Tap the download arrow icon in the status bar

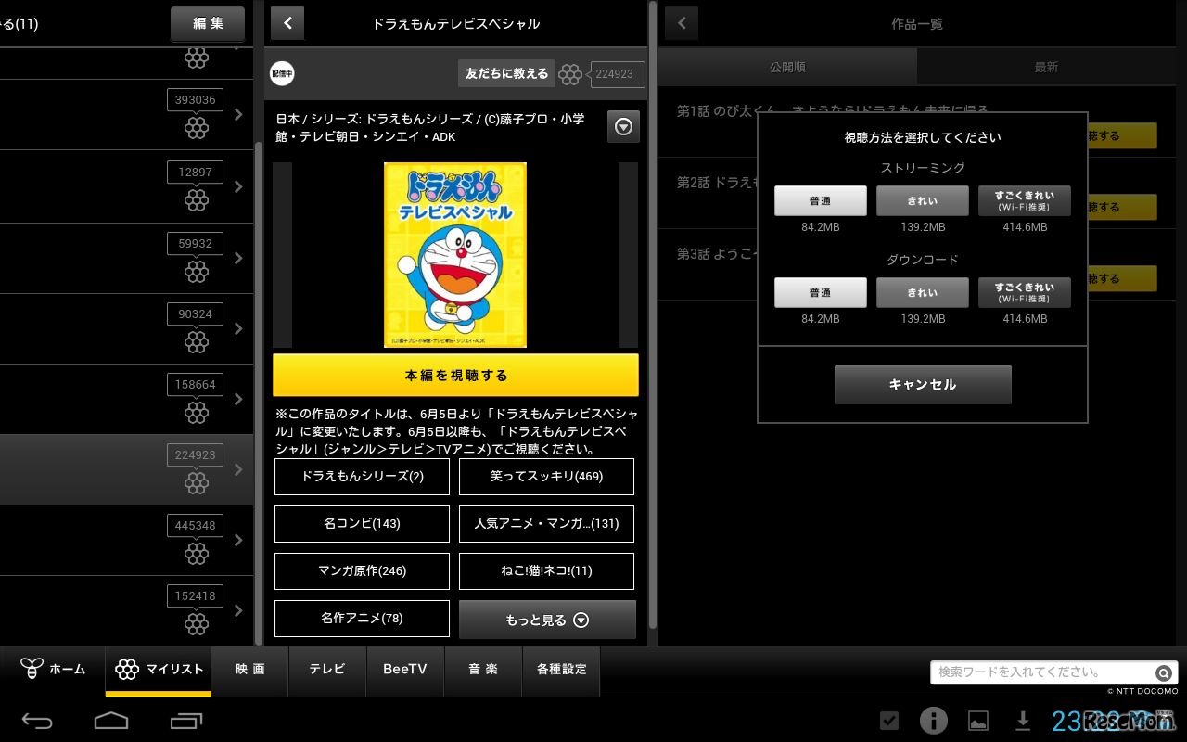pyautogui.click(x=1023, y=721)
